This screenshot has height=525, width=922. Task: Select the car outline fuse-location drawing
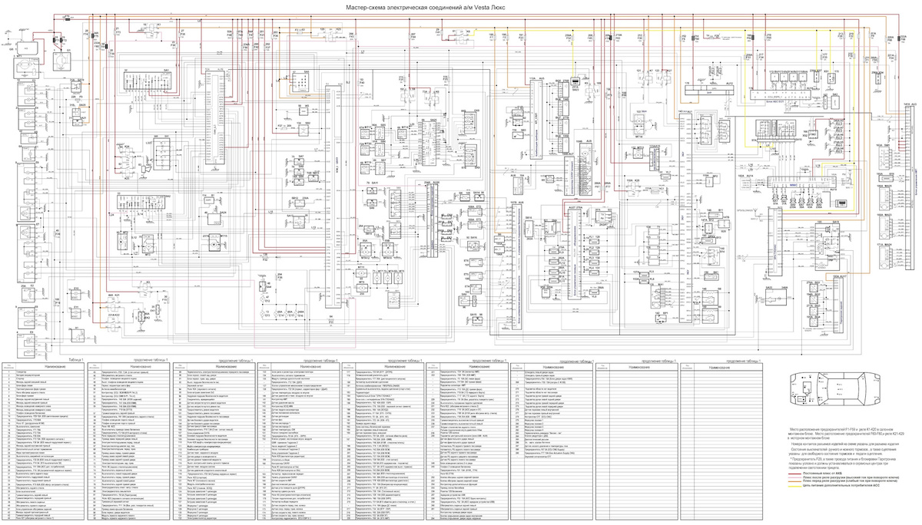click(x=835, y=389)
